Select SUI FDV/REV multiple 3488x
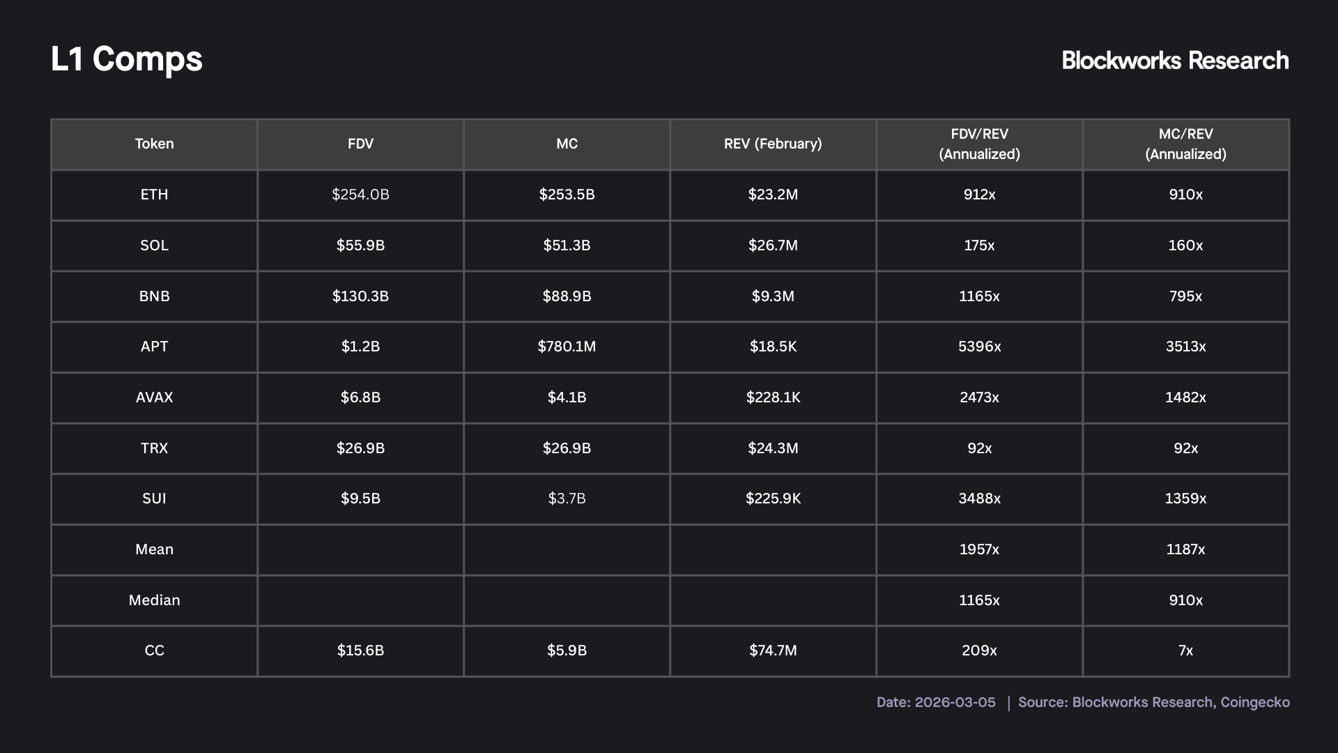 [x=979, y=499]
